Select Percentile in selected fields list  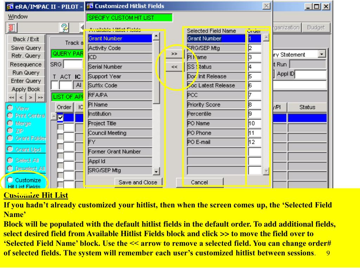click(x=216, y=114)
